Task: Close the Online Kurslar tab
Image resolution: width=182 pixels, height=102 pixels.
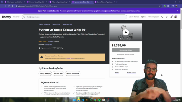Action: point(24,2)
